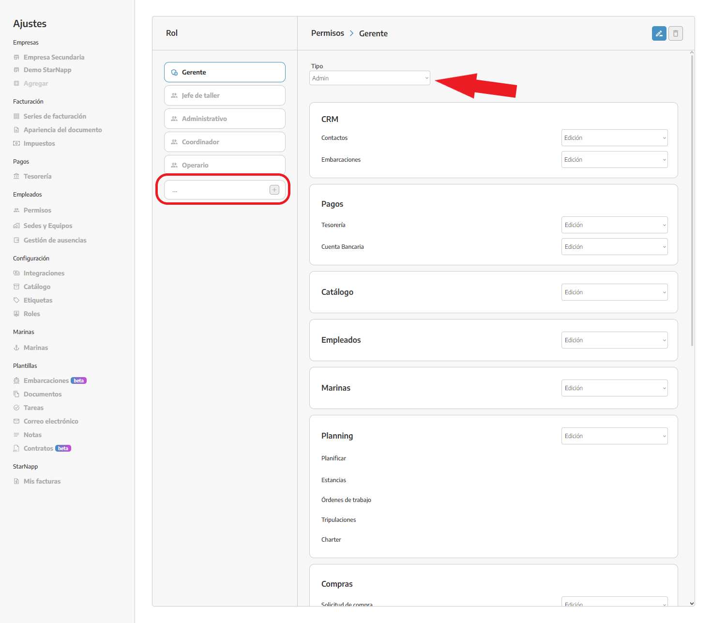Click the scrollbar down arrow in permissions panel

(692, 603)
